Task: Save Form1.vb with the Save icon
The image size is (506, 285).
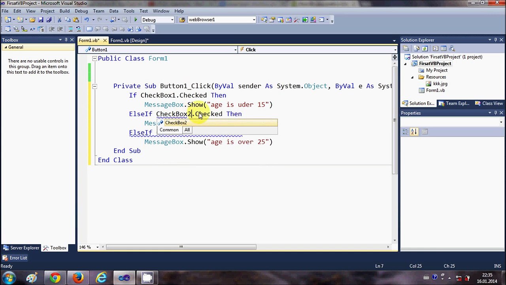Action: 41,20
